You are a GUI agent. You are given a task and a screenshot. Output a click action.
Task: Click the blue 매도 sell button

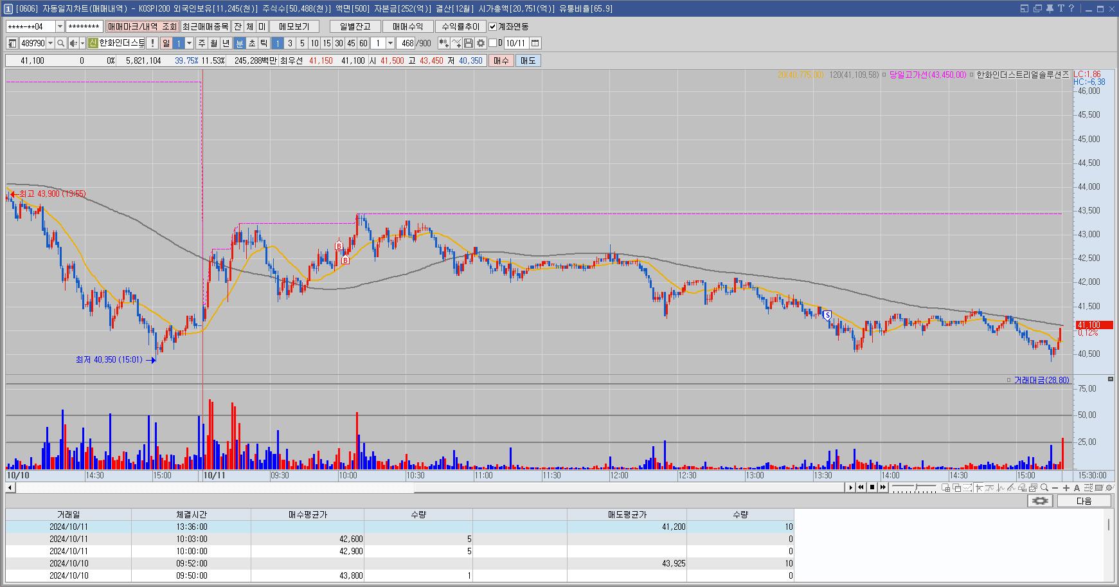(x=528, y=60)
